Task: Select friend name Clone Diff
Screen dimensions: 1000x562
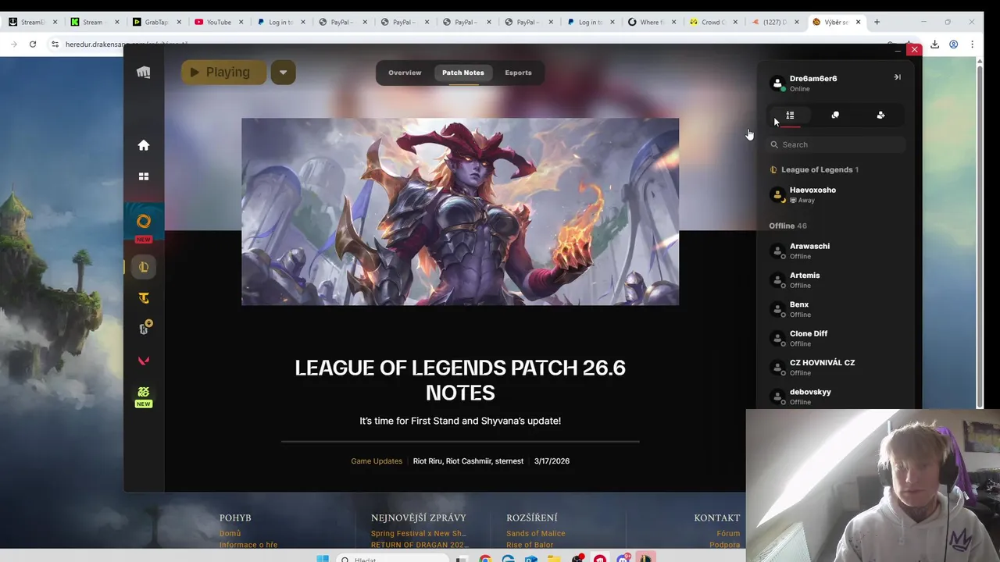Action: coord(809,333)
